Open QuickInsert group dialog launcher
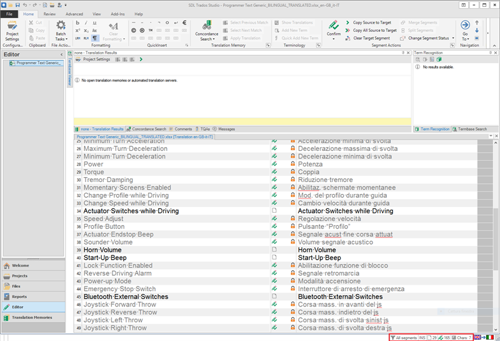Image resolution: width=500 pixels, height=341 pixels. click(187, 45)
